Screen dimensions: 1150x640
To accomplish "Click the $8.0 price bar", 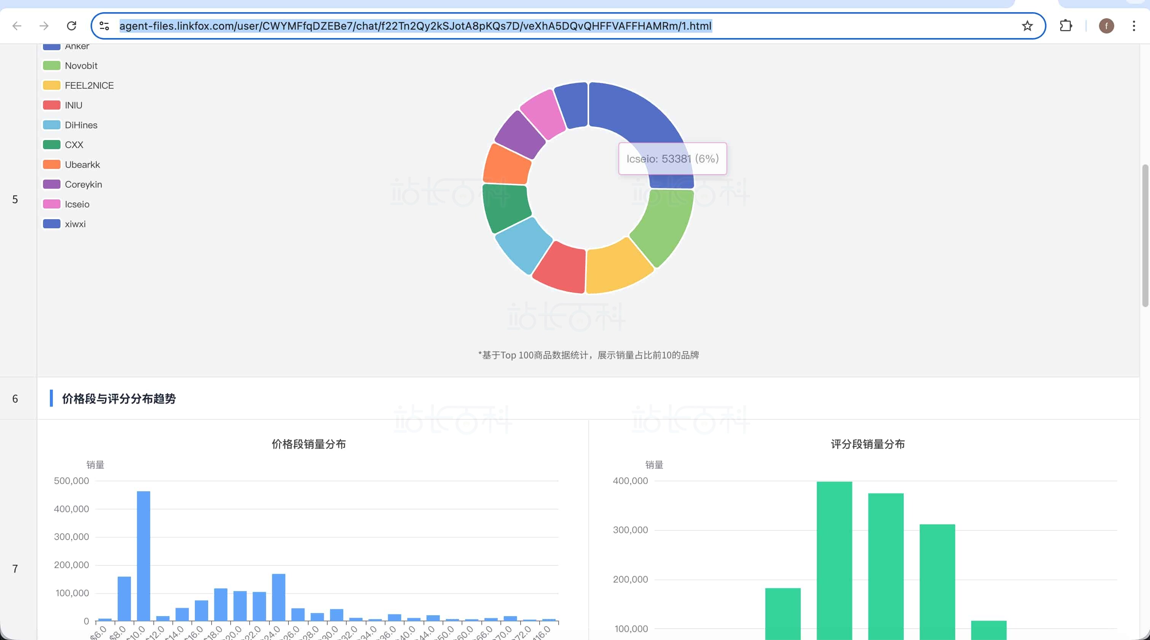I will 124,599.
